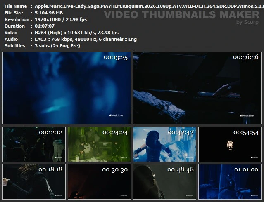Select the dark thumbnail stamped 00:30:30
This screenshot has width=264, height=202.
click(x=99, y=182)
